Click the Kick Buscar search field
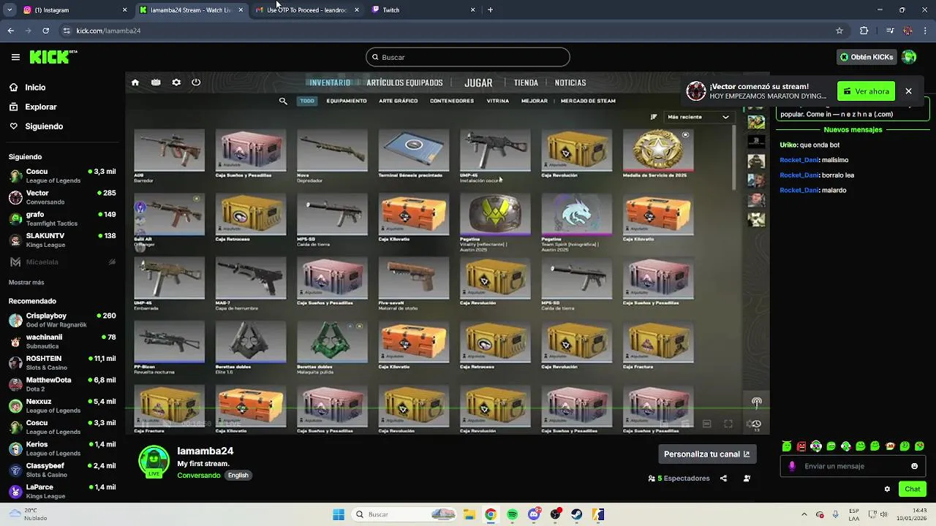Viewport: 936px width, 526px height. 468,57
